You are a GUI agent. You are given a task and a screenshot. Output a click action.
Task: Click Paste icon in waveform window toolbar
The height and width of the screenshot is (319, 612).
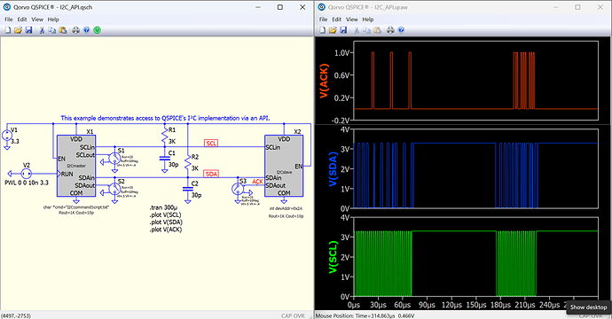(378, 30)
